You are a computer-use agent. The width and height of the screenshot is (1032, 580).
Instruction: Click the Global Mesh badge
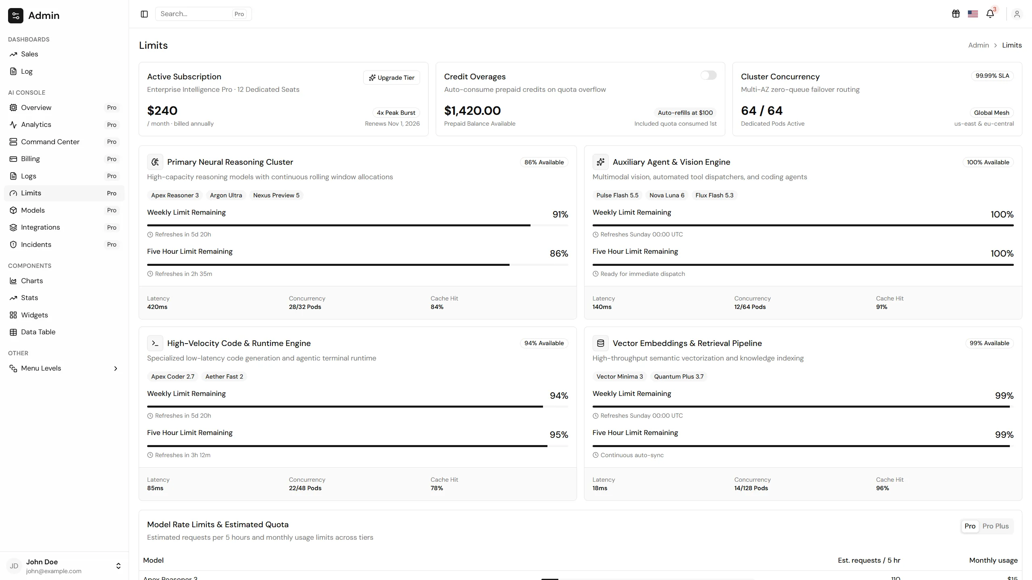(991, 113)
